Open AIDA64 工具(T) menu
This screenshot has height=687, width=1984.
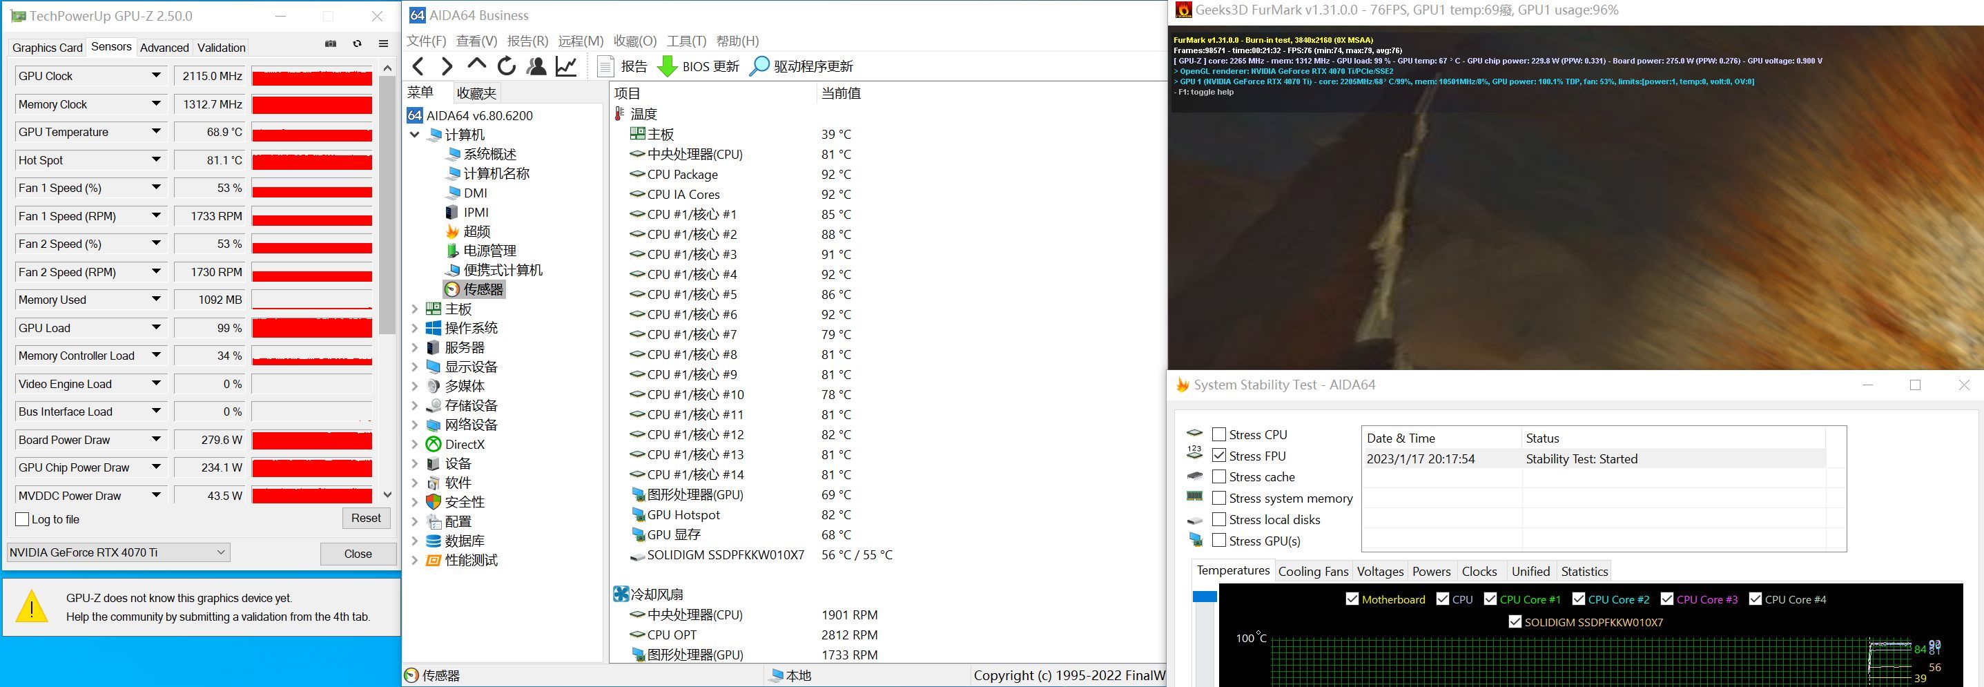[x=686, y=41]
